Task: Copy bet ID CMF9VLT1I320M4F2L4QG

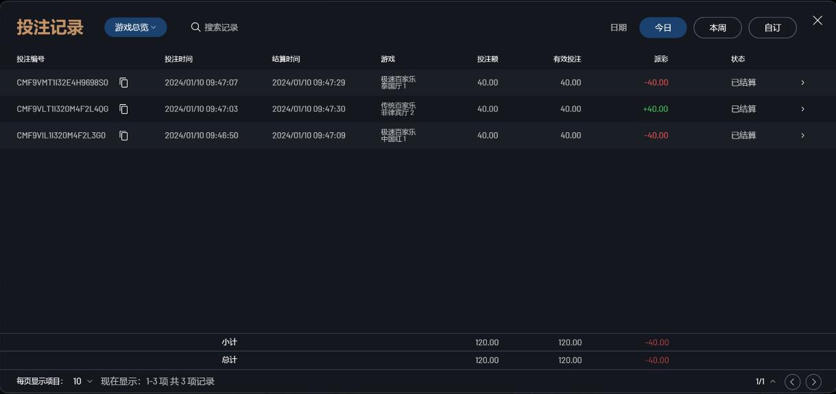Action: click(124, 109)
